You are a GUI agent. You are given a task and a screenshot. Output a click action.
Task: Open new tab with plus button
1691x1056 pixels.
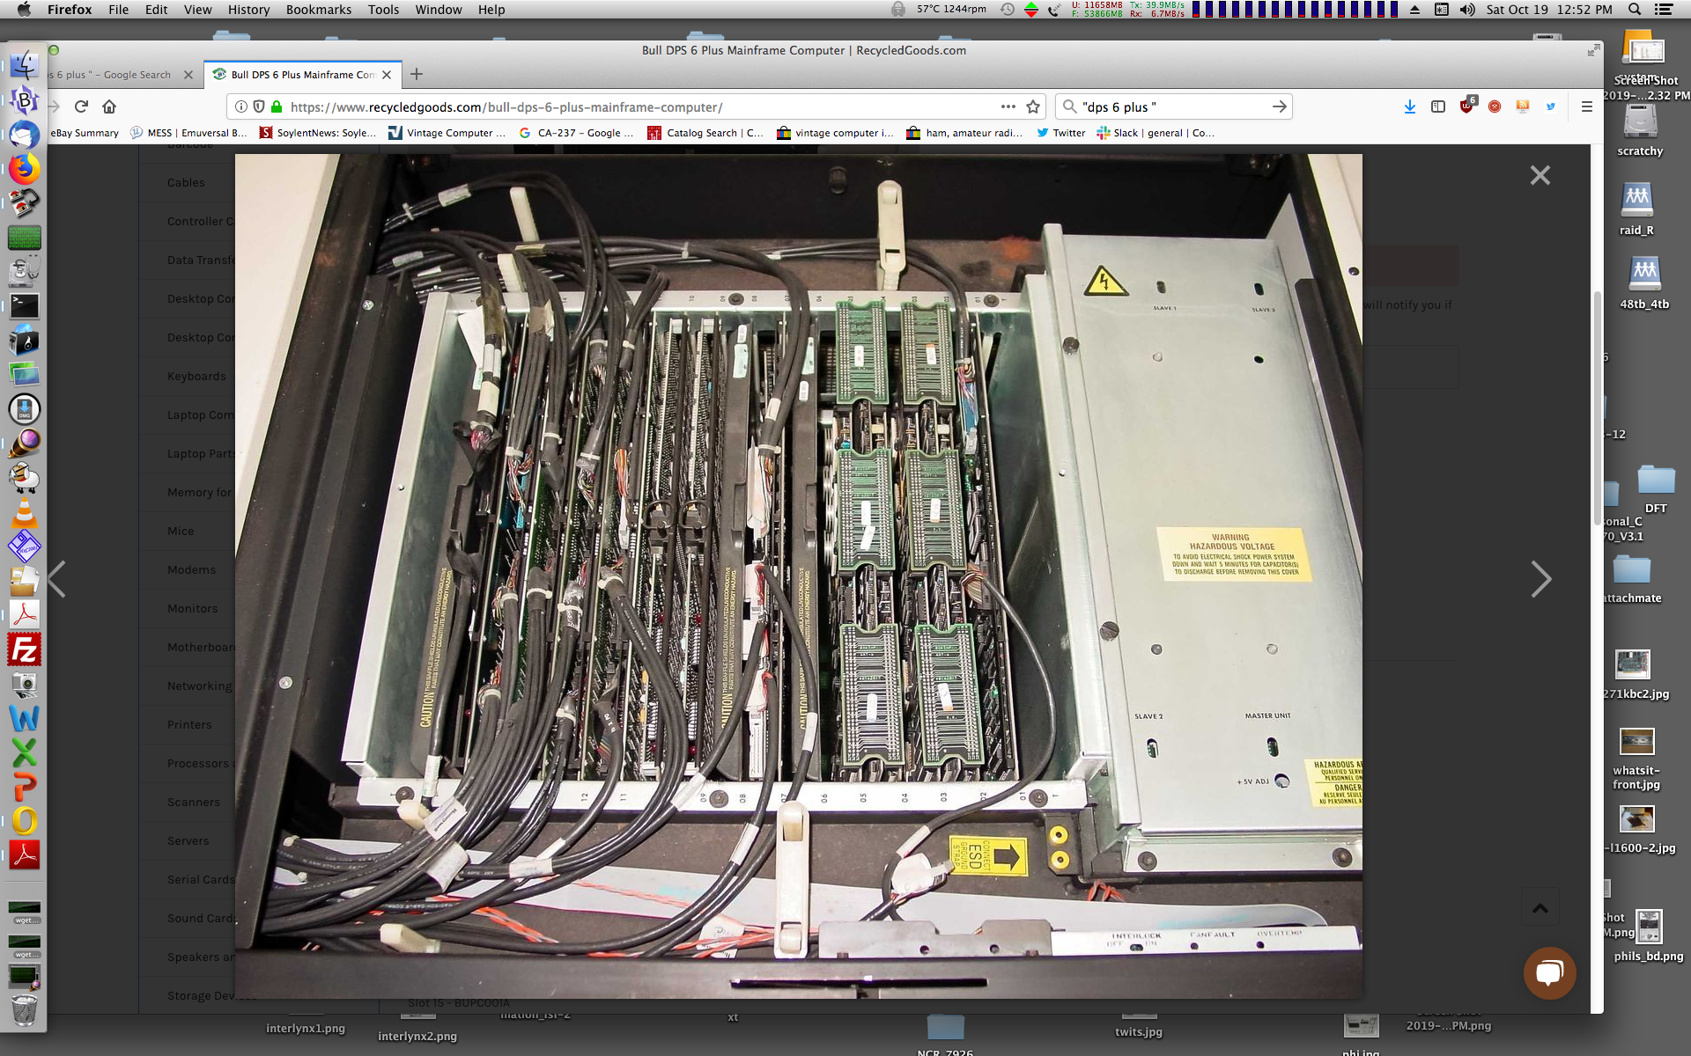[417, 74]
